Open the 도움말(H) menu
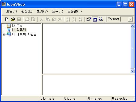 (75, 11)
